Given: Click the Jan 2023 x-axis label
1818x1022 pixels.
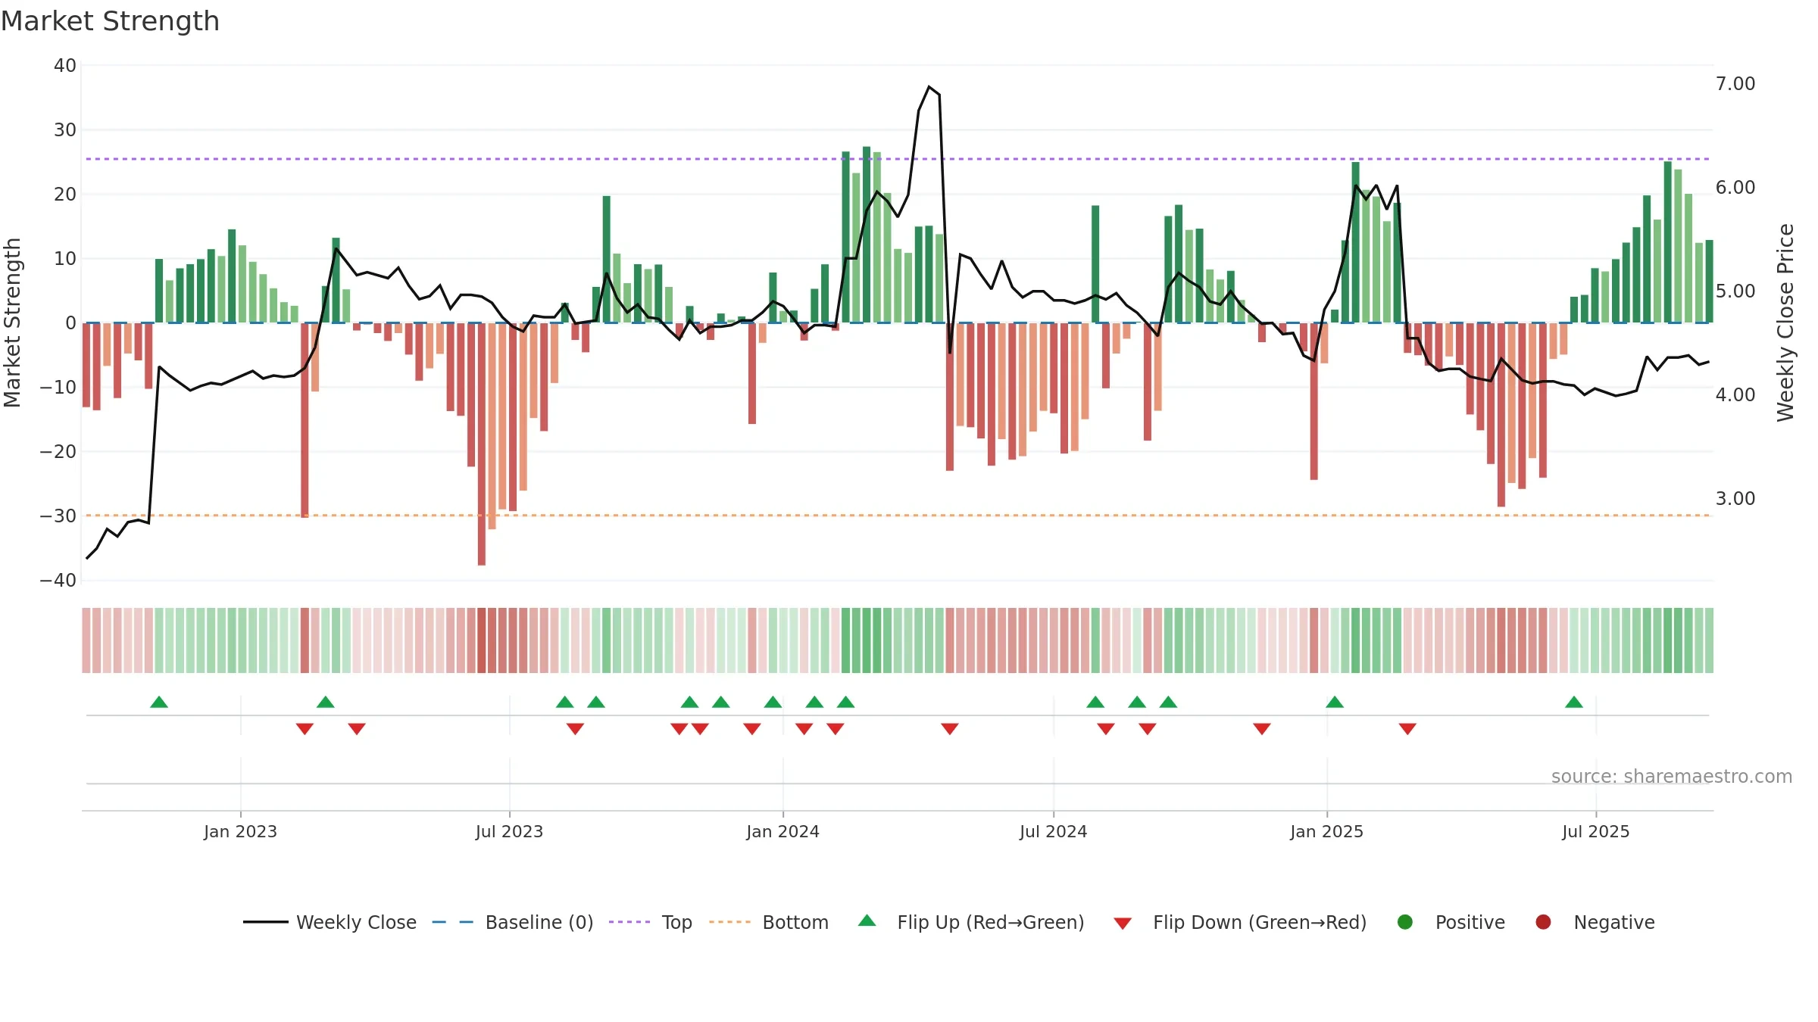Looking at the screenshot, I should coord(240,831).
